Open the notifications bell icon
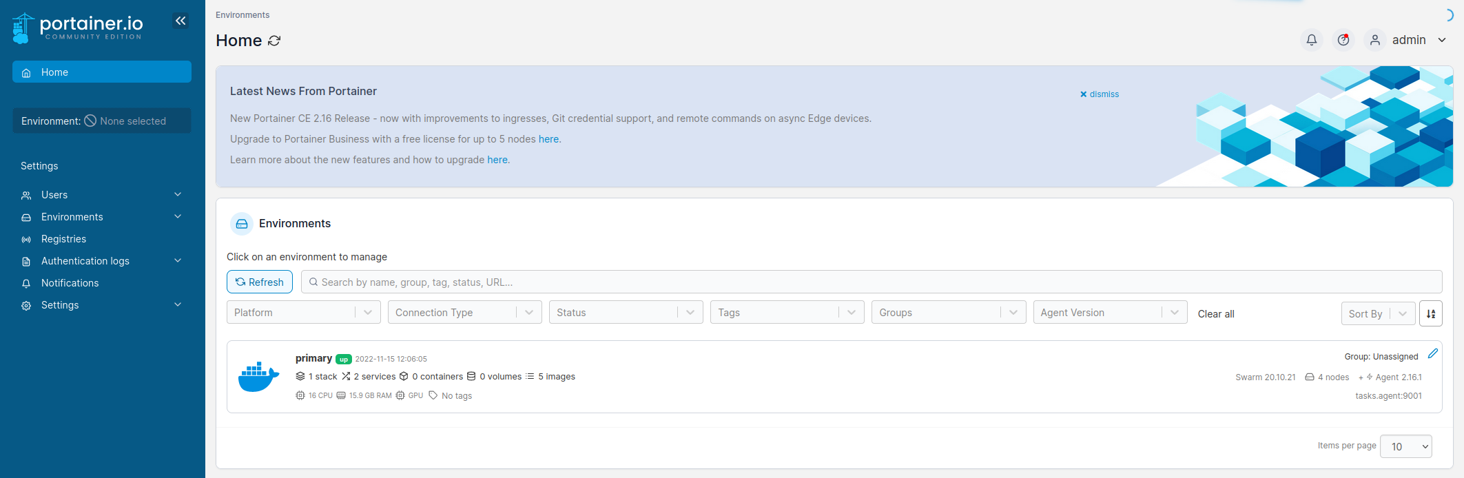 pyautogui.click(x=1311, y=40)
